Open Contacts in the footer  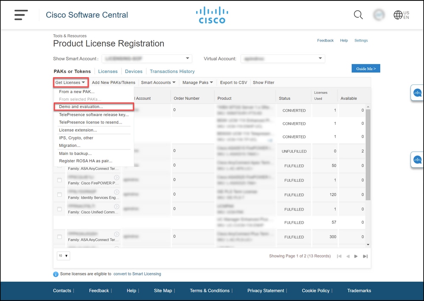[x=62, y=291]
